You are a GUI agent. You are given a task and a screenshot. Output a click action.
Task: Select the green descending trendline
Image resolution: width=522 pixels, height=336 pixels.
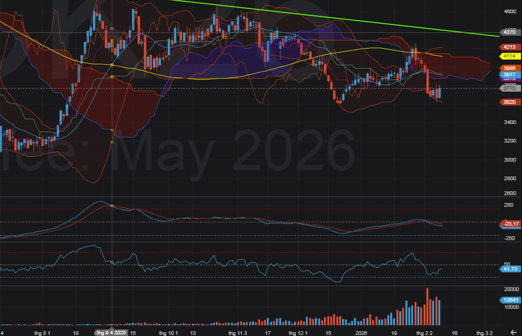(x=339, y=18)
